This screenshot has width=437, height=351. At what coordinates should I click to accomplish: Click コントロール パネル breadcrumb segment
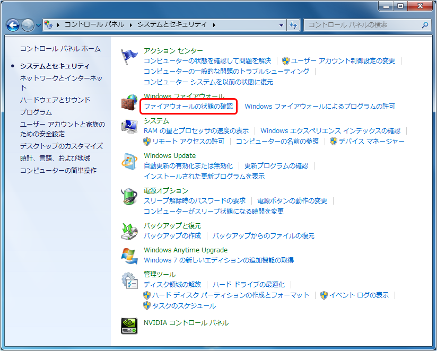[94, 24]
